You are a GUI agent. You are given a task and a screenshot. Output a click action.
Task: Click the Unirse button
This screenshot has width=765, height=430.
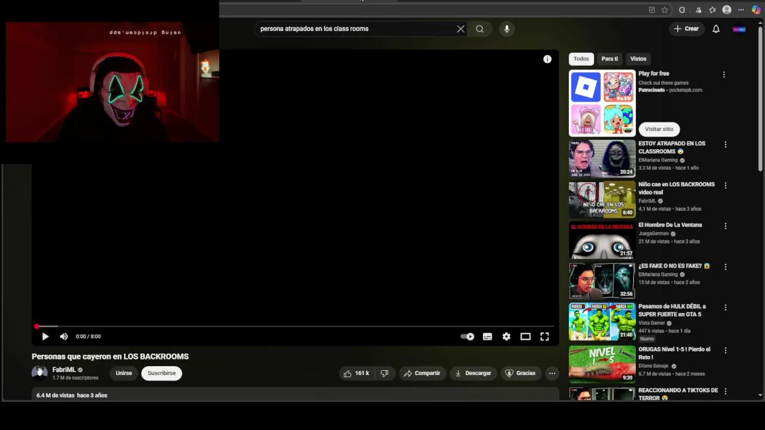[124, 373]
